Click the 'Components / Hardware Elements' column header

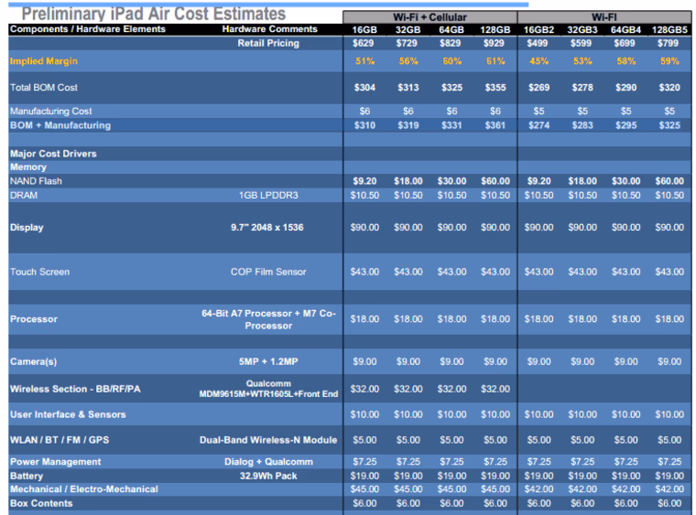click(87, 29)
